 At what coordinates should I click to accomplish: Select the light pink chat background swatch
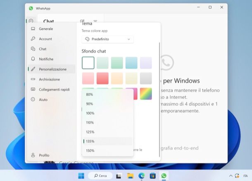[x=88, y=78]
